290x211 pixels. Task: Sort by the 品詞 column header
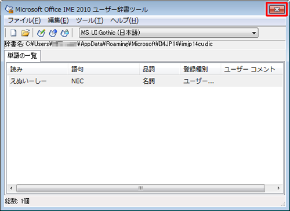[160, 69]
